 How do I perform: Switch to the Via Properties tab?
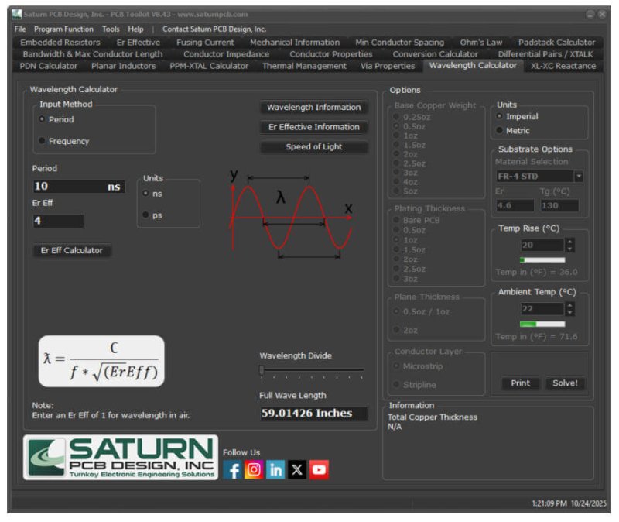pos(388,66)
